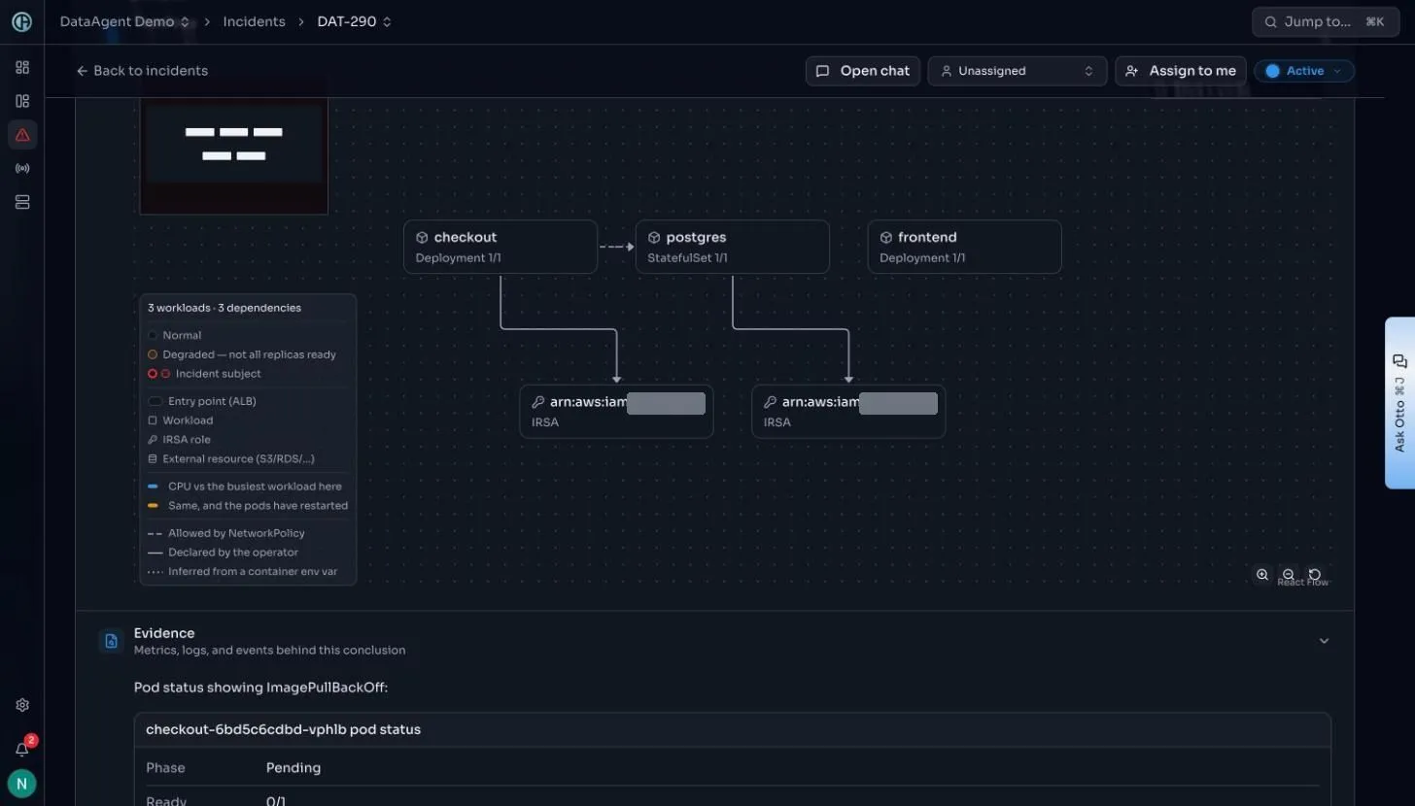The width and height of the screenshot is (1415, 806).
Task: Click the user avatar labeled N
Action: pos(21,783)
